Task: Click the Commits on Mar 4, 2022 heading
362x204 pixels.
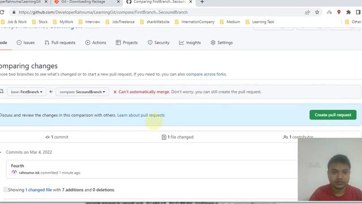Action: [x=29, y=152]
